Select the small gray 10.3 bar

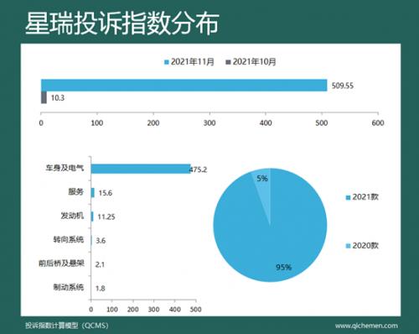[x=44, y=97]
